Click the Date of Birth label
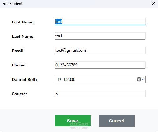This screenshot has width=158, height=132. (x=25, y=80)
